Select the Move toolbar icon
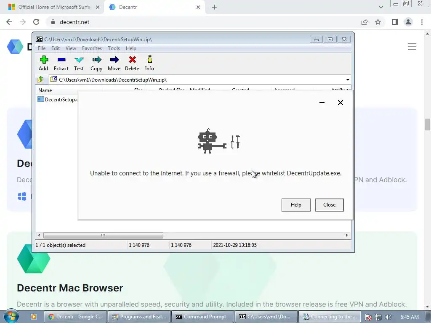431x323 pixels. pos(114,63)
